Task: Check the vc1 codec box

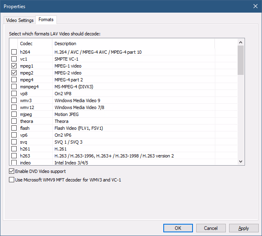Action: tap(14, 59)
